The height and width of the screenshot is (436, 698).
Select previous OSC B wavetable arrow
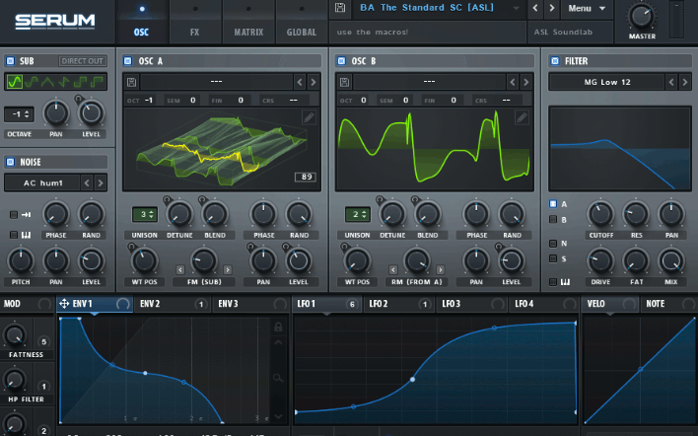513,82
